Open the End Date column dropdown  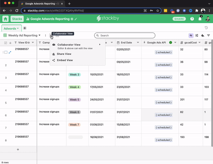click(x=138, y=42)
